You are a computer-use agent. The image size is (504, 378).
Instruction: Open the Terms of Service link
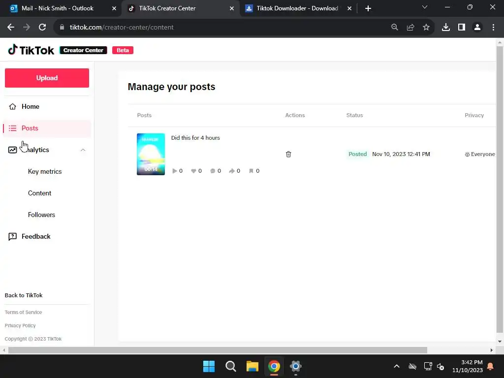coord(23,313)
